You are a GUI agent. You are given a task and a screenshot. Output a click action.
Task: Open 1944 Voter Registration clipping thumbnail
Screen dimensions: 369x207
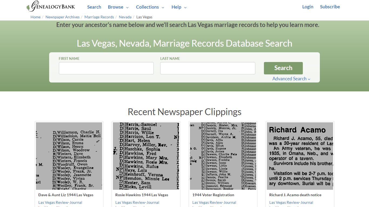[223, 156]
